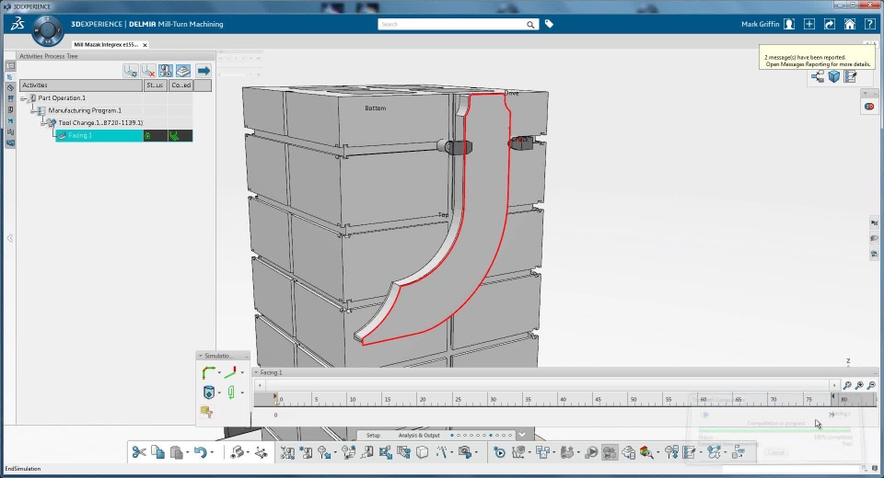
Task: Select the first section dot in action bar
Action: pyautogui.click(x=452, y=435)
